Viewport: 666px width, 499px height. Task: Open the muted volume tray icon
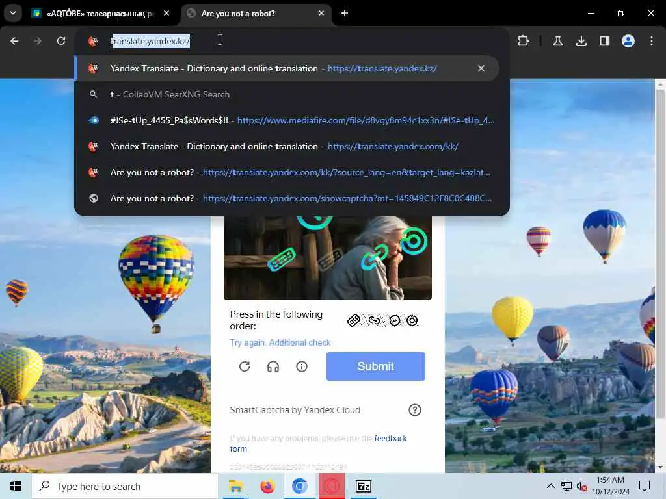click(581, 486)
